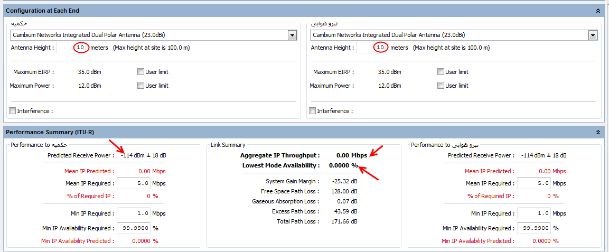The width and height of the screenshot is (609, 252).
Task: Edit the نیرو هوایی Antenna Height field
Action: coord(372,48)
